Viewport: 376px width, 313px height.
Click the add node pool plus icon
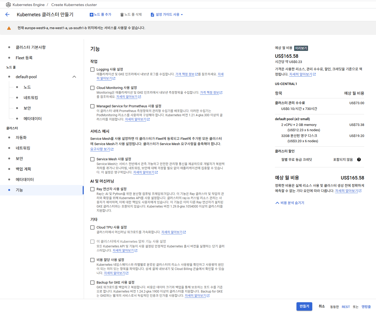click(92, 15)
